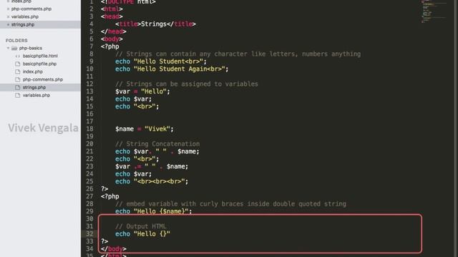
Task: Click the "Output HTML" comment on line 31
Action: (x=141, y=226)
